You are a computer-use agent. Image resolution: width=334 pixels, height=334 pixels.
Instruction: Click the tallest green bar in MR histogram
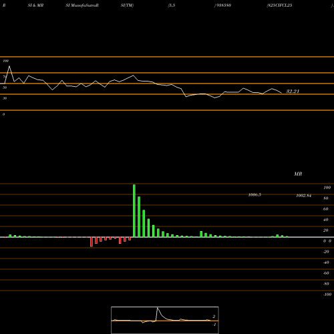click(134, 210)
